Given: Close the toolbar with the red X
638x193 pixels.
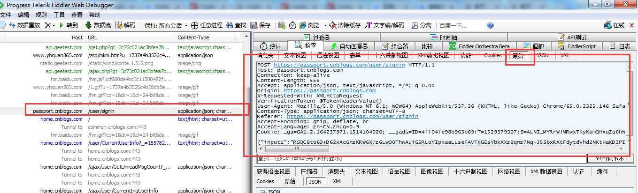Looking at the screenshot, I should [632, 25].
